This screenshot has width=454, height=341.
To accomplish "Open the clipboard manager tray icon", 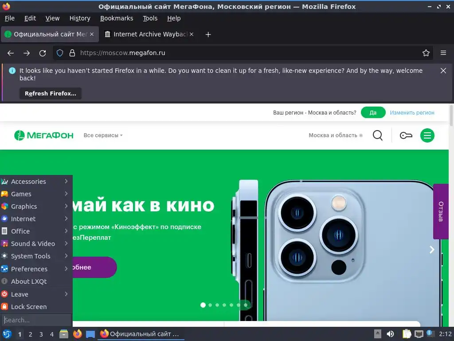I will (407, 334).
